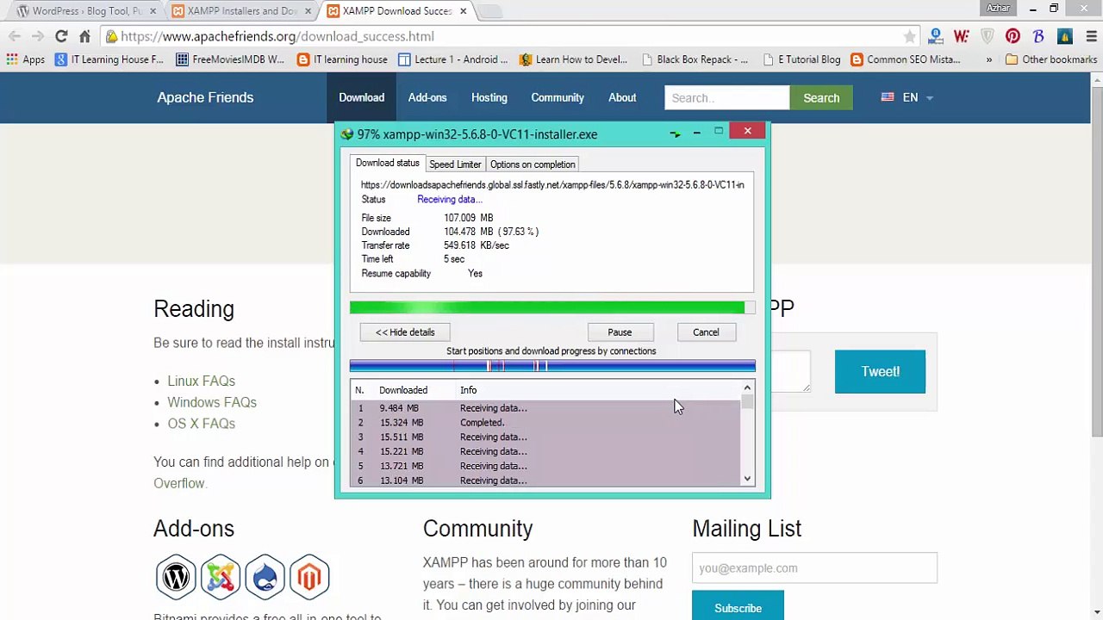Open the Community nav item

click(558, 97)
